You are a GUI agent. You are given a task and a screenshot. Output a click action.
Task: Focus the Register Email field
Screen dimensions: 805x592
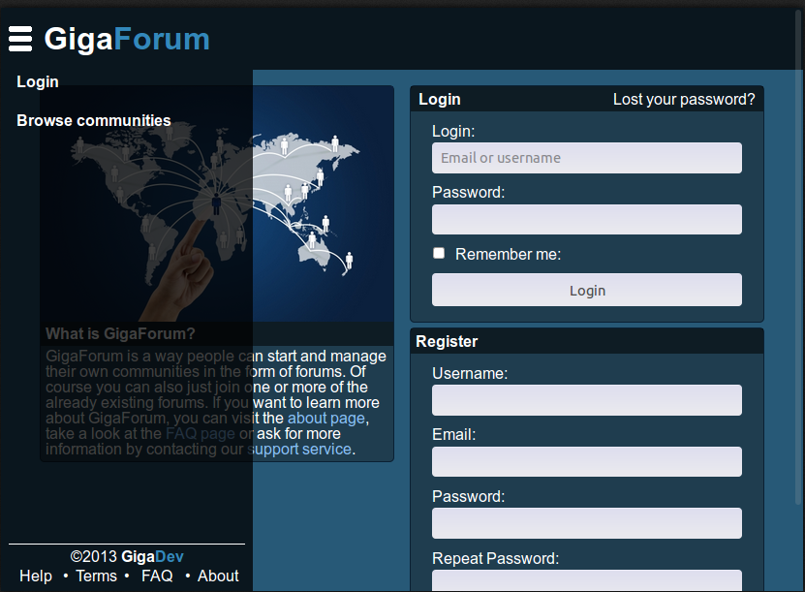[587, 461]
